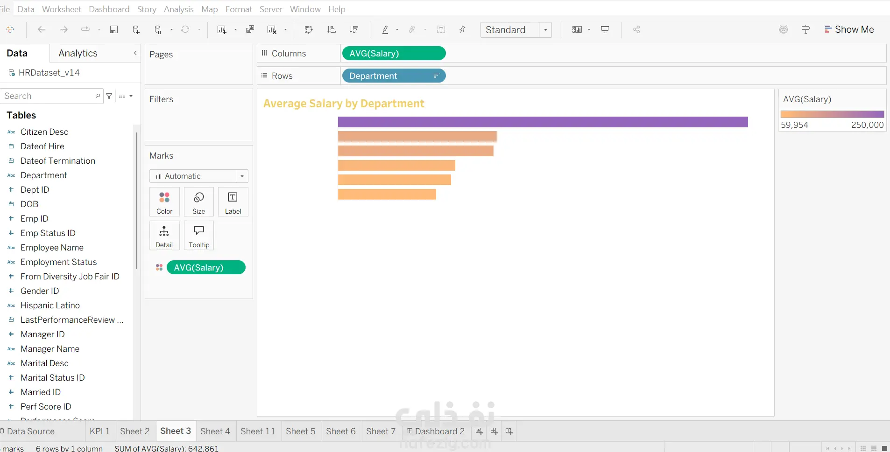Viewport: 890px width, 452px height.
Task: Swap rows and columns icon
Action: pyautogui.click(x=309, y=29)
